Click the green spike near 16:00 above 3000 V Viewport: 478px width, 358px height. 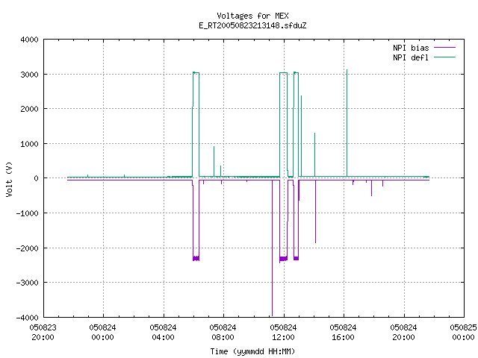[x=347, y=122]
